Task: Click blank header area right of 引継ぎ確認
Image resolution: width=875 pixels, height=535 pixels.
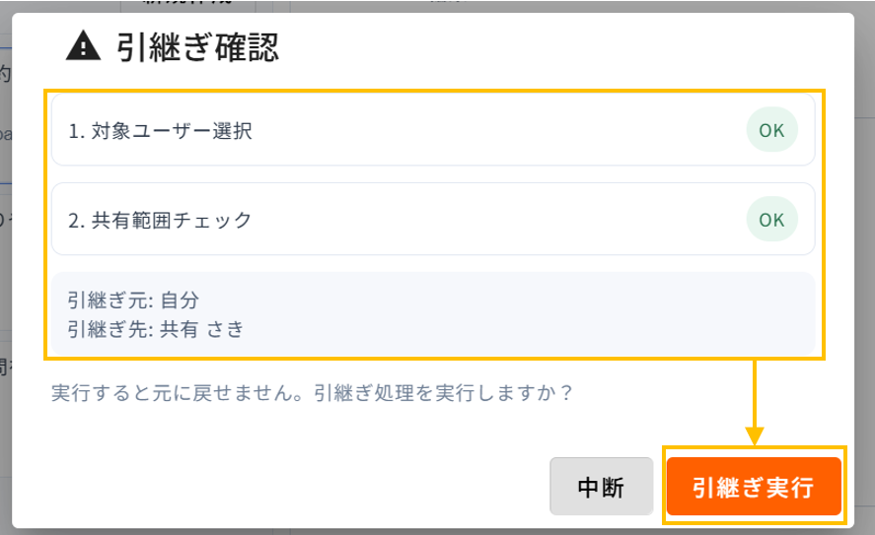Action: click(558, 47)
